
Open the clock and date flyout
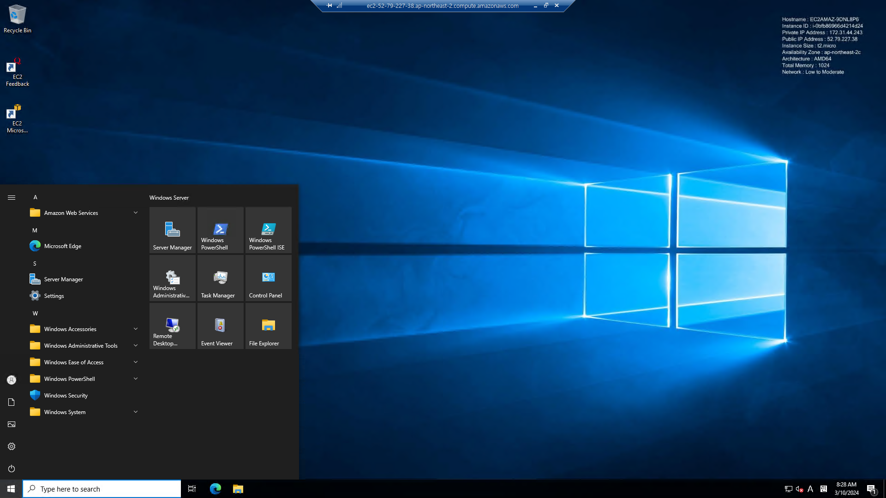click(x=846, y=489)
